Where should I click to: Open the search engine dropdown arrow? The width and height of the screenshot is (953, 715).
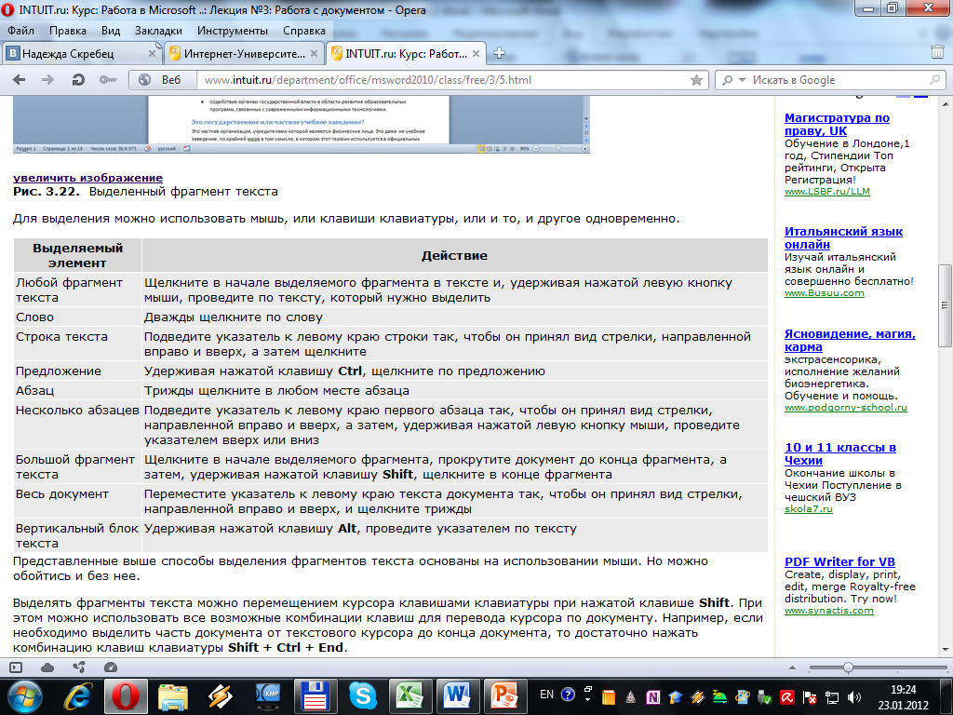(x=742, y=80)
